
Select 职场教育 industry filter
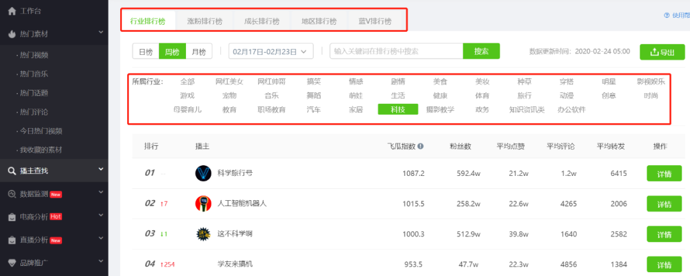point(272,110)
